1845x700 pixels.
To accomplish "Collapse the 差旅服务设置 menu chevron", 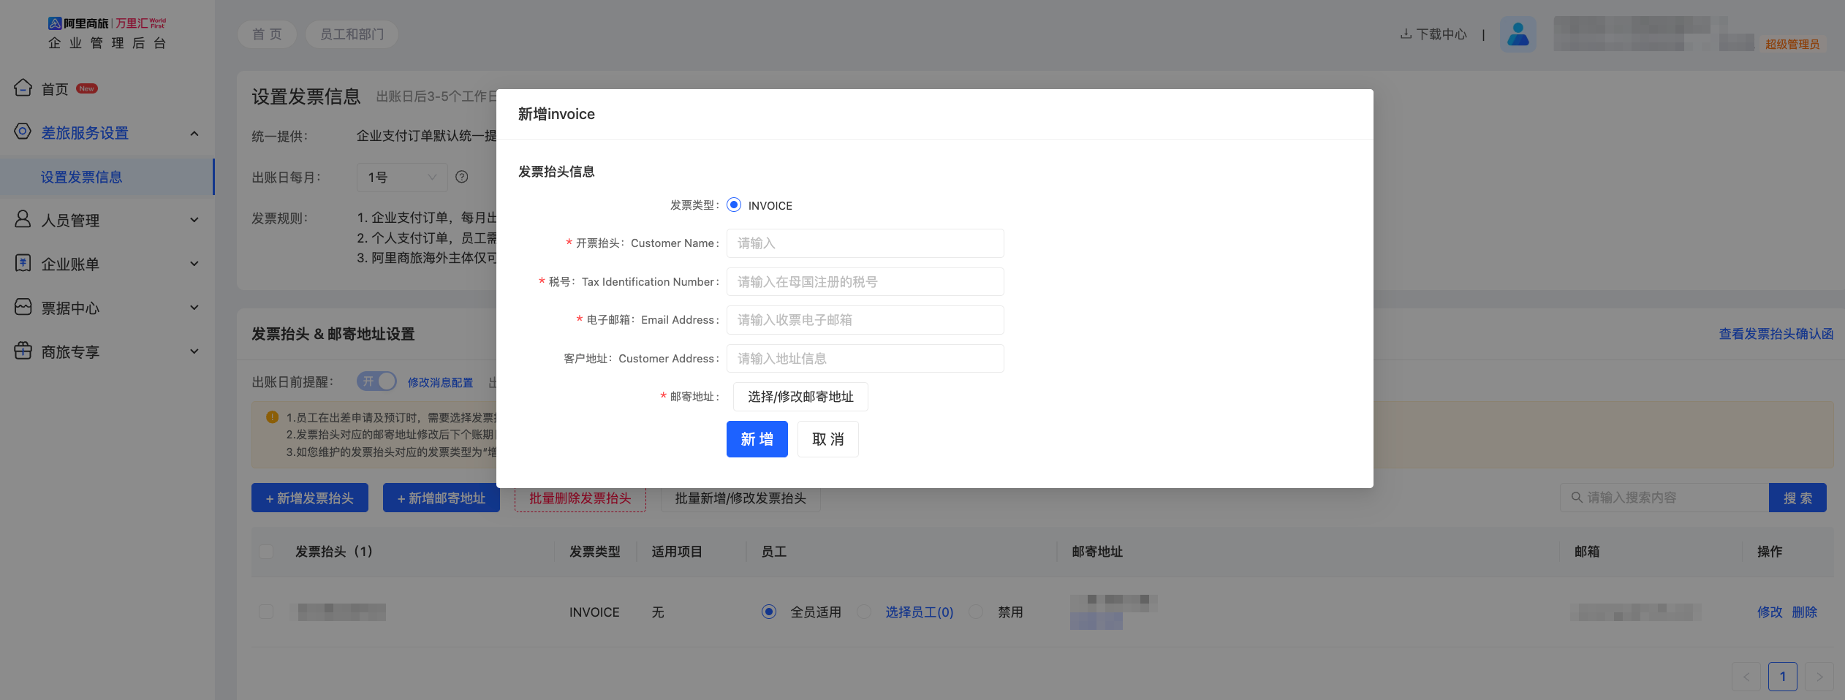I will pos(194,133).
